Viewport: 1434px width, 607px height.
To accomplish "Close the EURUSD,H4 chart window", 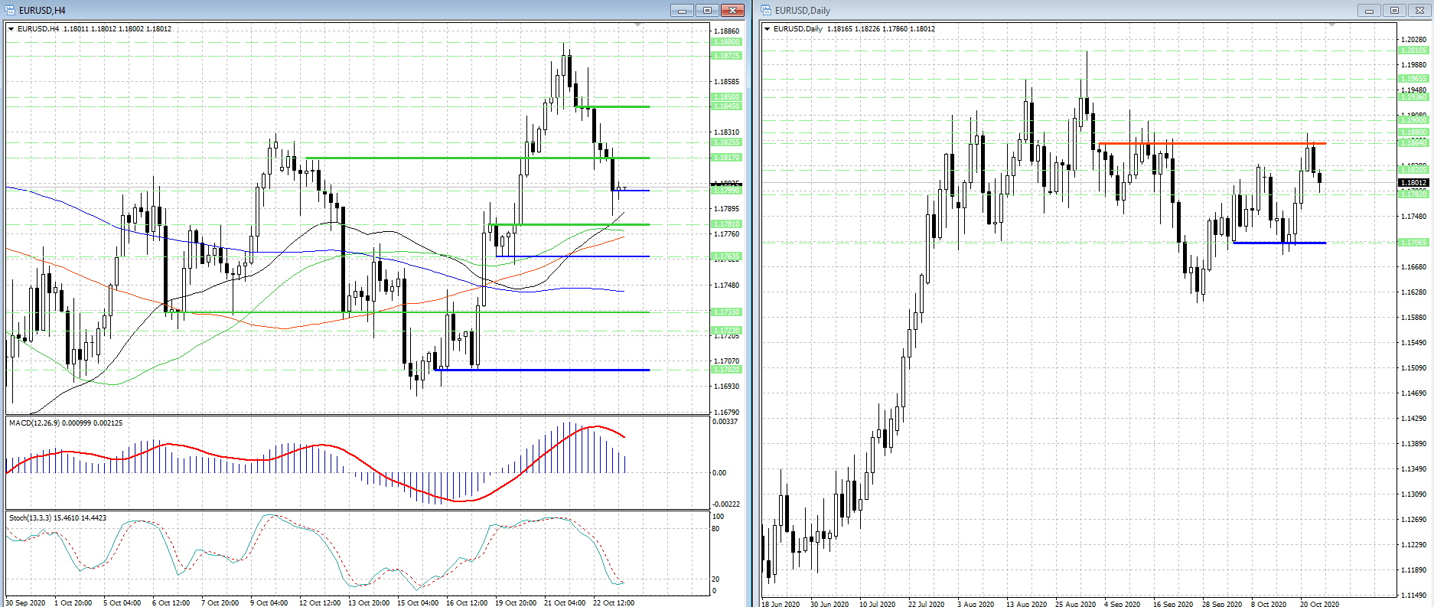I will (x=732, y=10).
